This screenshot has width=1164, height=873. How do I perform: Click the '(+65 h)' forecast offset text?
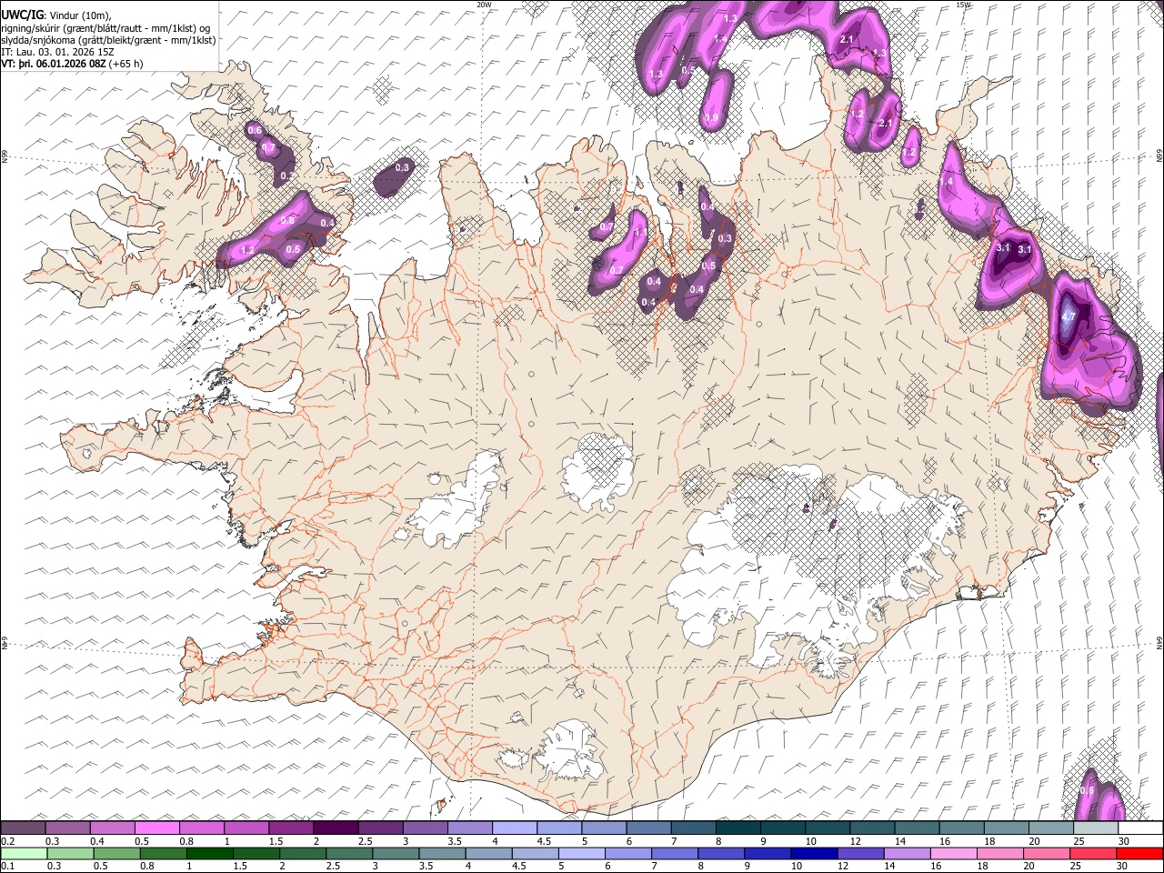(125, 64)
